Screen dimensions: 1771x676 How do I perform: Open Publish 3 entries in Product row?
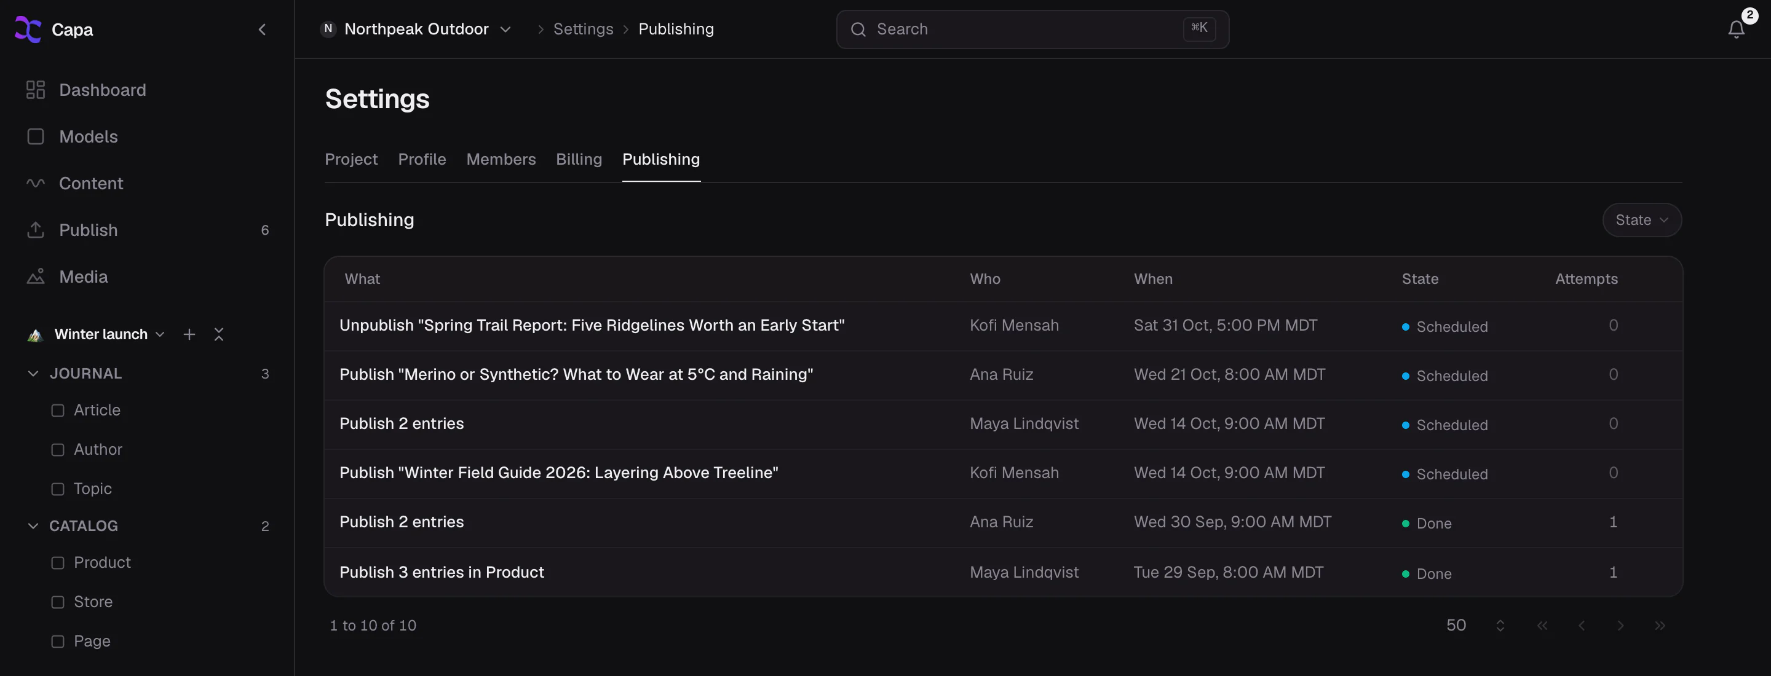click(x=1003, y=572)
